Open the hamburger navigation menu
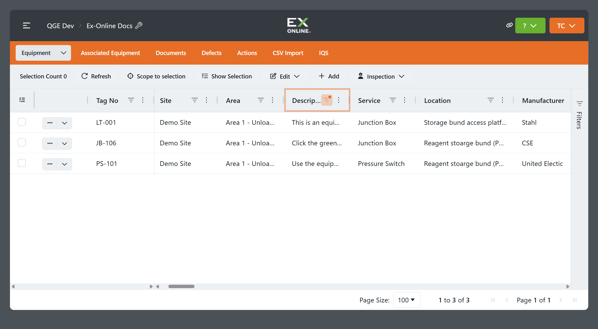 pyautogui.click(x=26, y=26)
